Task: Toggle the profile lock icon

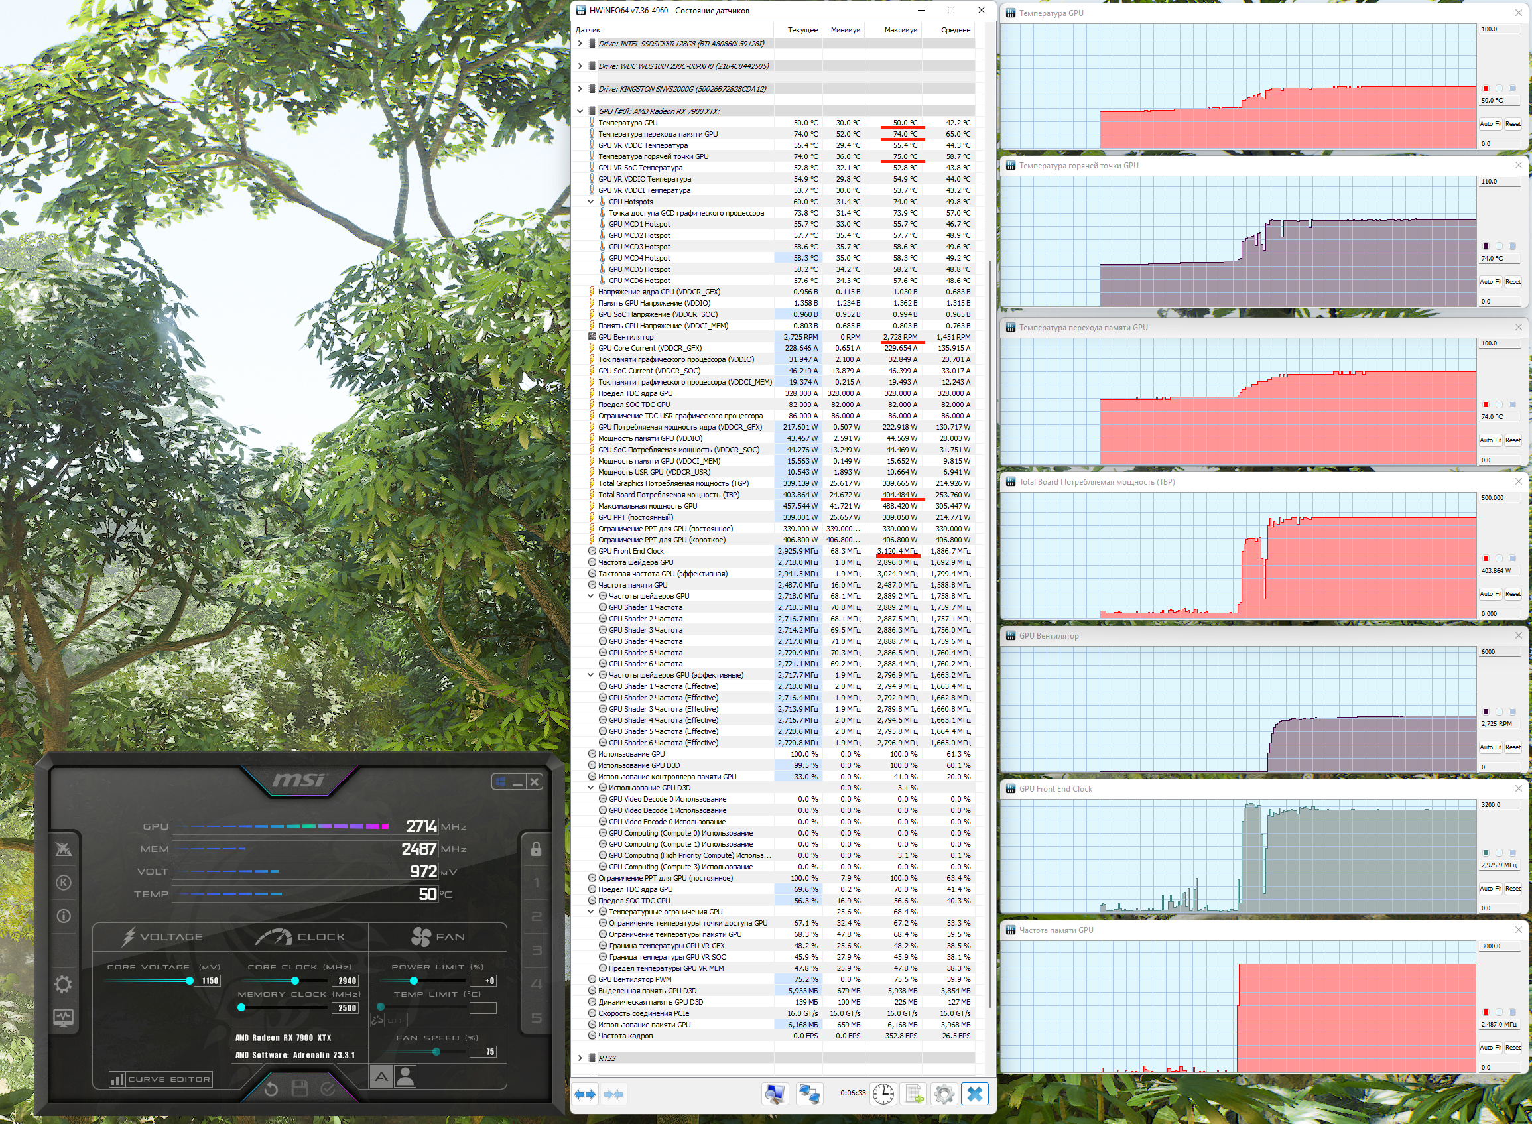Action: (x=536, y=848)
